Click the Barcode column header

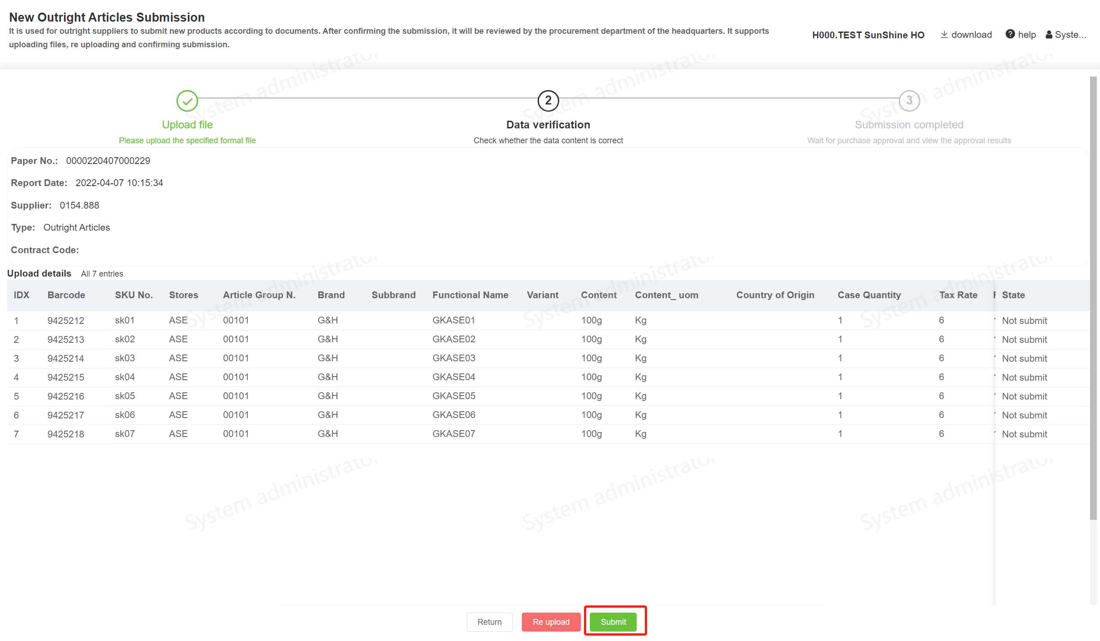(x=66, y=295)
